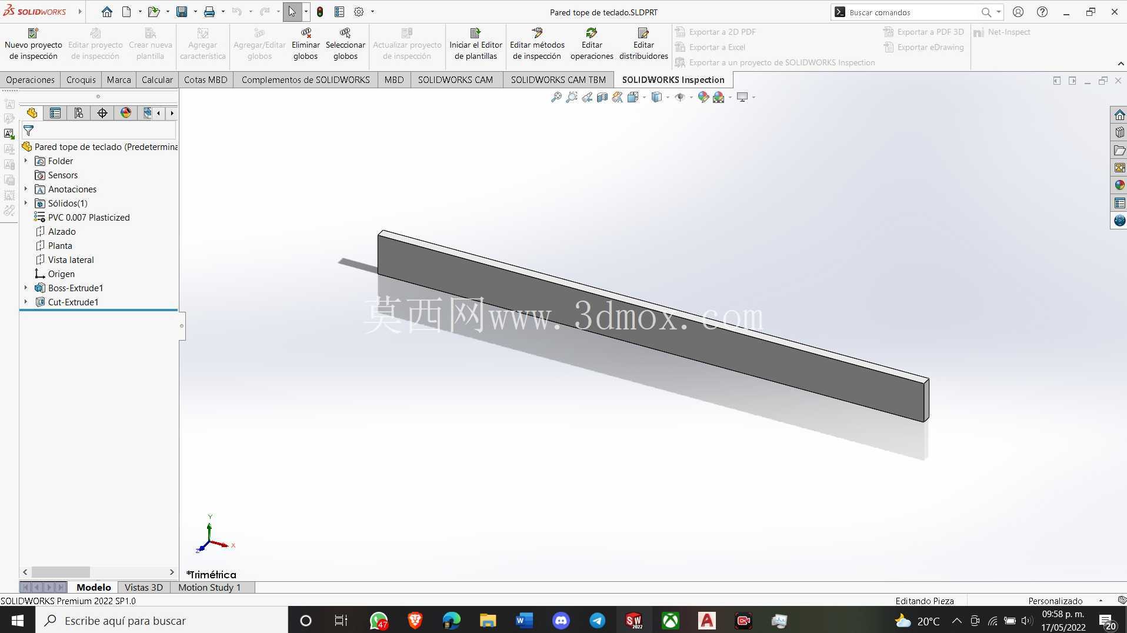Click Iniciar el Editor de plantillas

(476, 44)
